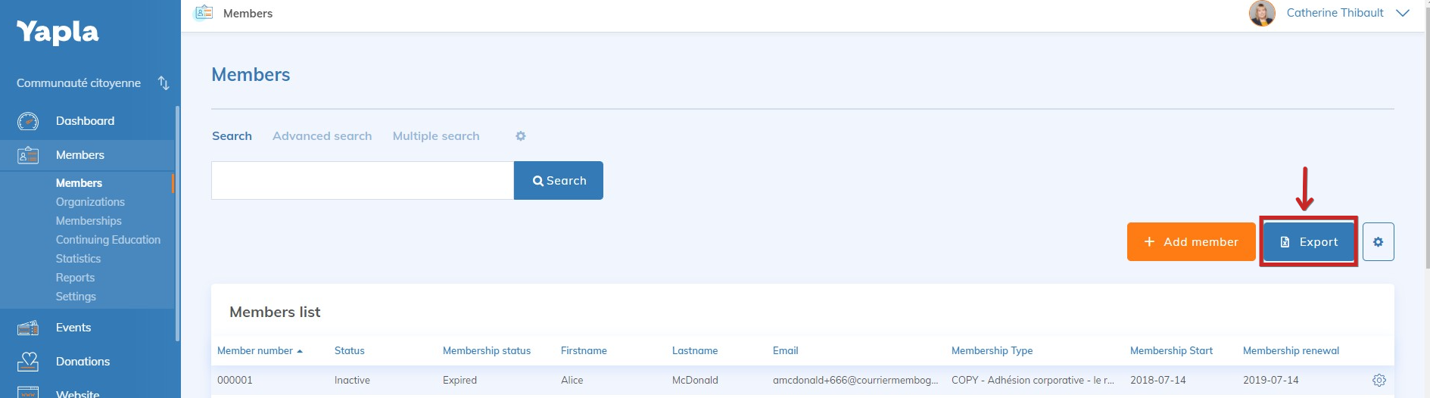Viewport: 1430px width, 398px height.
Task: Click the Events ticket icon in sidebar
Action: click(x=28, y=328)
